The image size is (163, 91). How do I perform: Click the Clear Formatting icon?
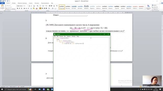(x=37, y=6)
